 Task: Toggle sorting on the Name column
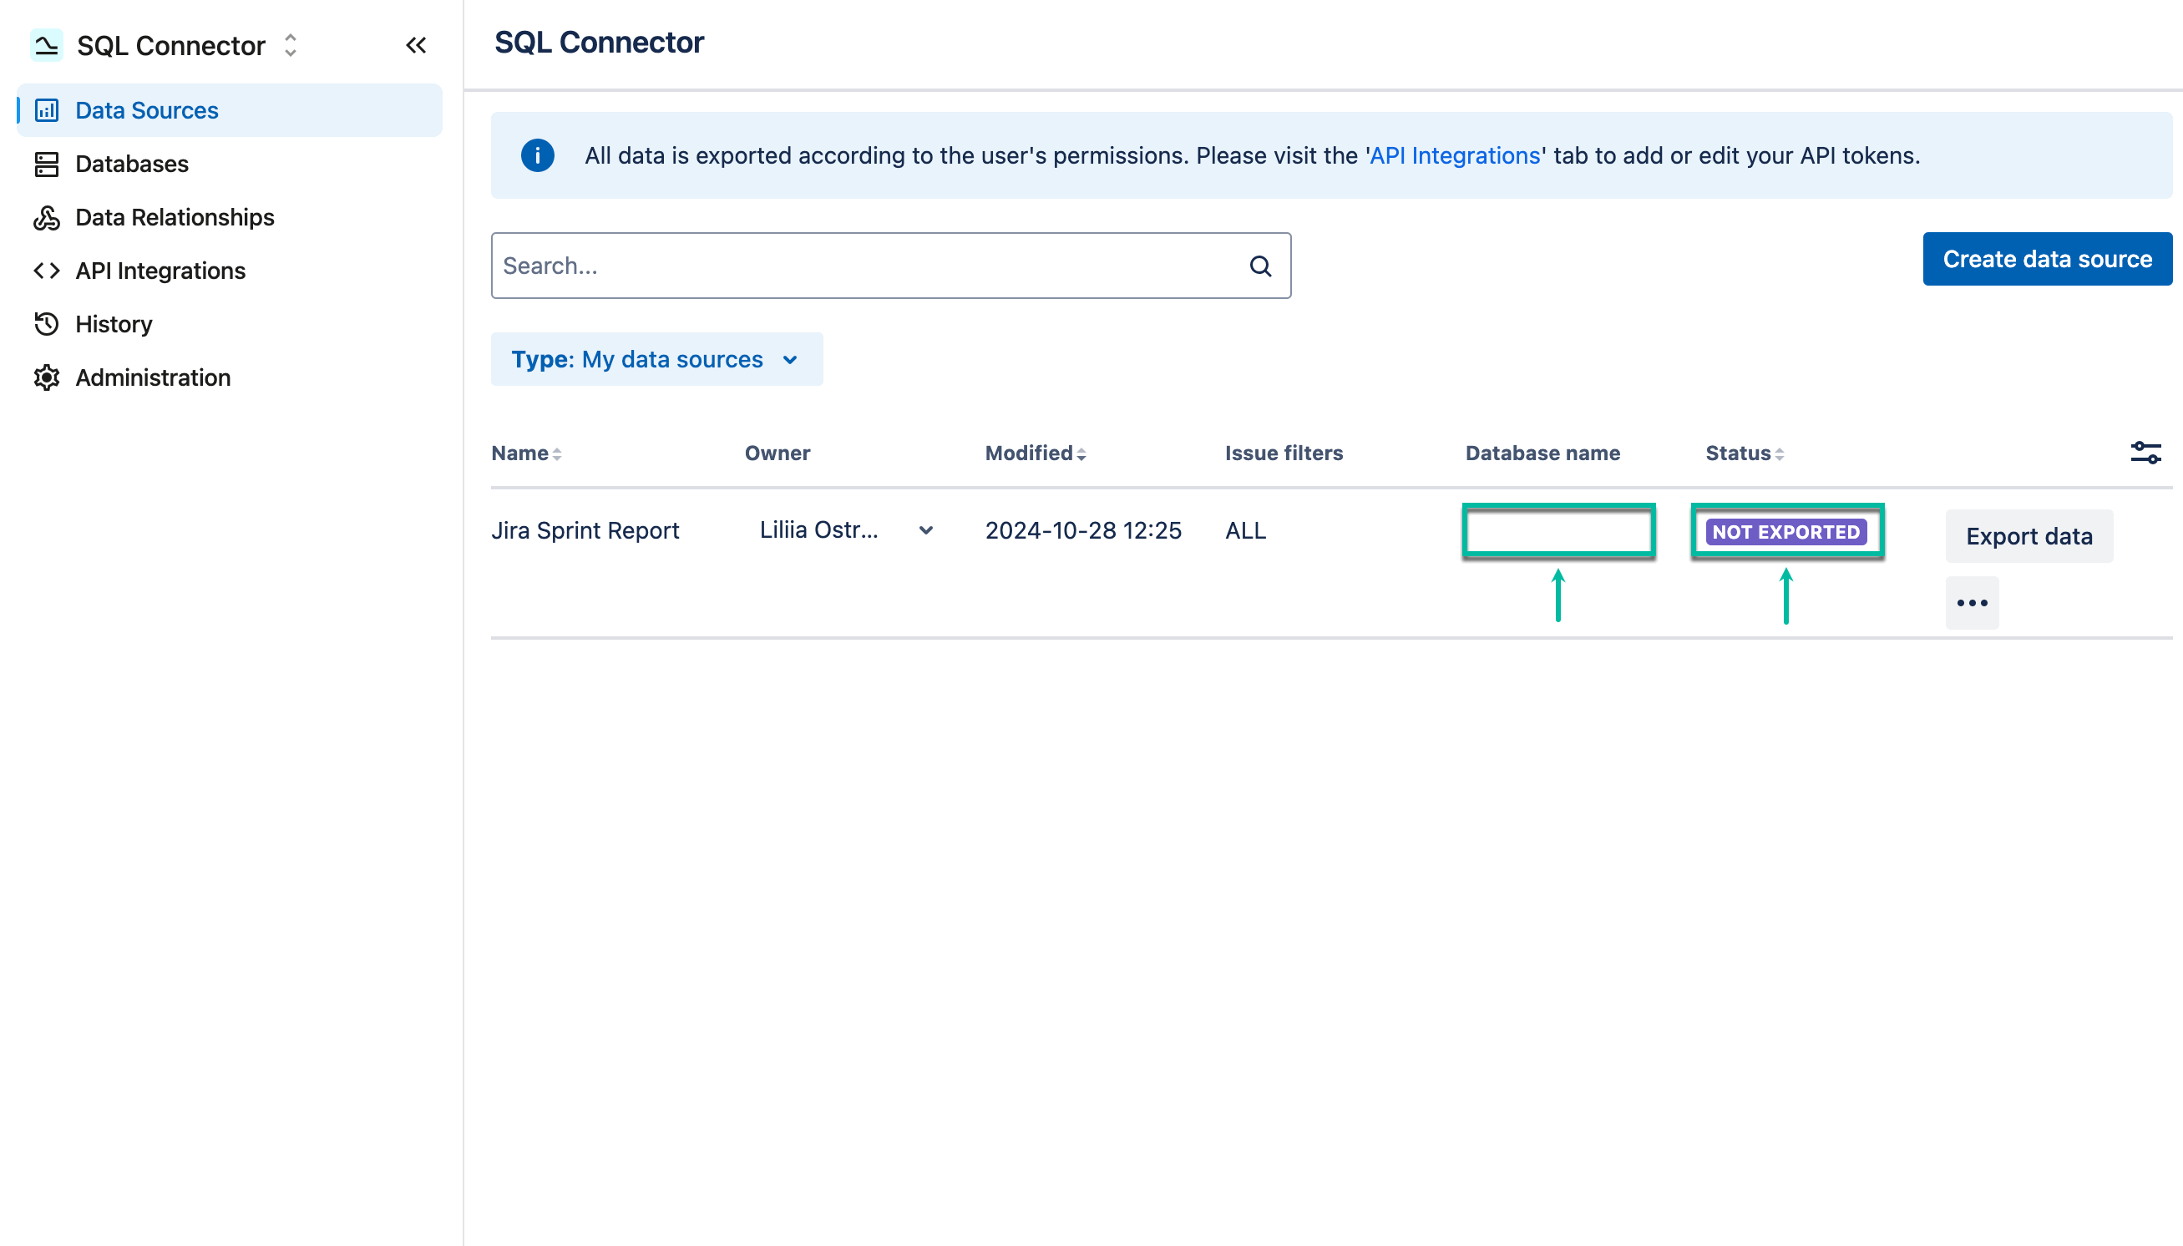pyautogui.click(x=558, y=453)
